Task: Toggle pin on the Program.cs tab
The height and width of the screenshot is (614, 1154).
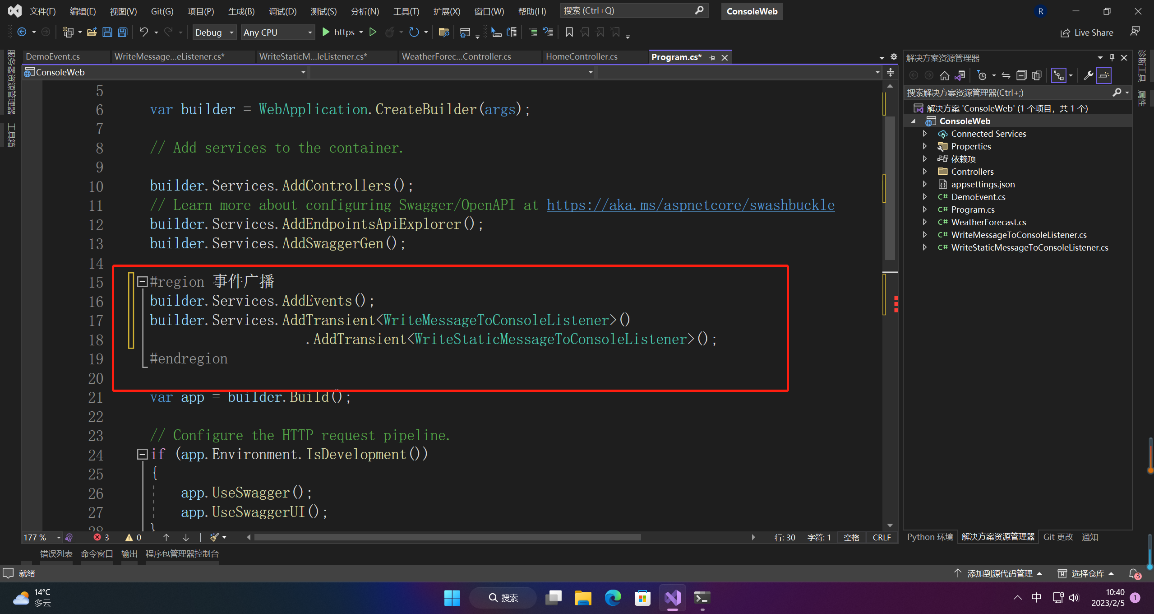Action: pyautogui.click(x=712, y=57)
